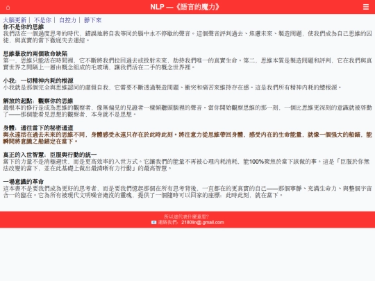Click the email envelope icon in footer
The height and width of the screenshot is (281, 375).
coord(153,223)
